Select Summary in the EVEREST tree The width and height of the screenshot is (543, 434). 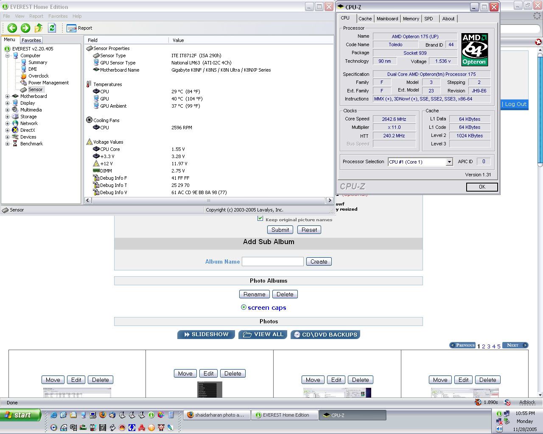(38, 62)
